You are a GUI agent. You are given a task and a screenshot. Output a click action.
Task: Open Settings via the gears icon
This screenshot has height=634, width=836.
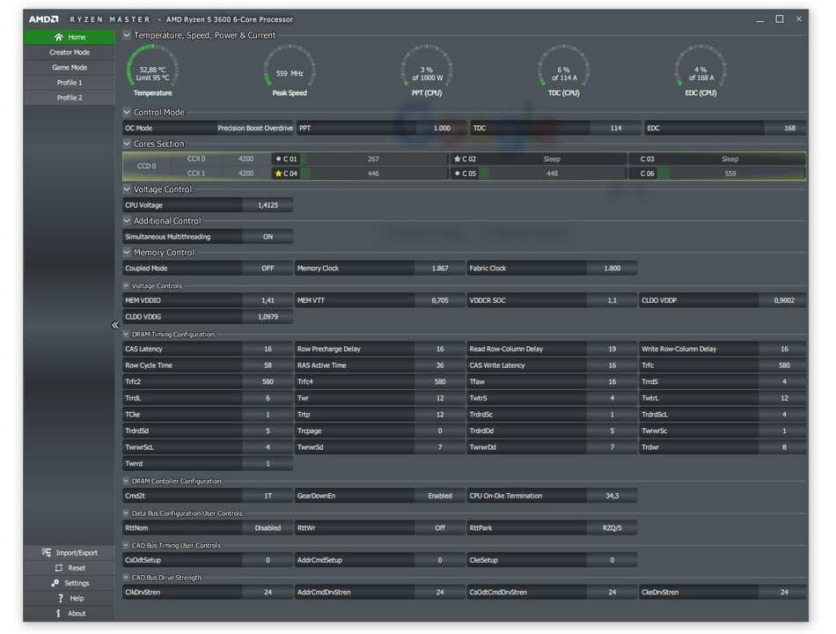55,583
